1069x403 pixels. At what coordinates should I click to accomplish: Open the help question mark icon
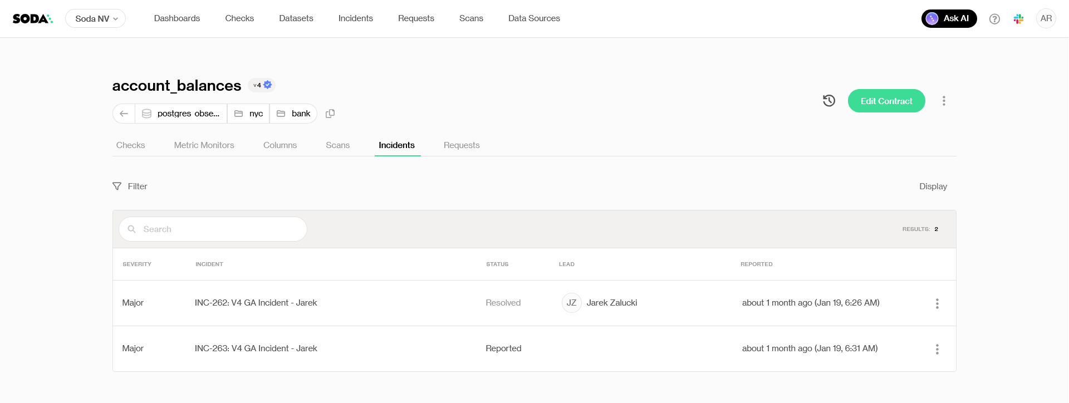pyautogui.click(x=994, y=19)
